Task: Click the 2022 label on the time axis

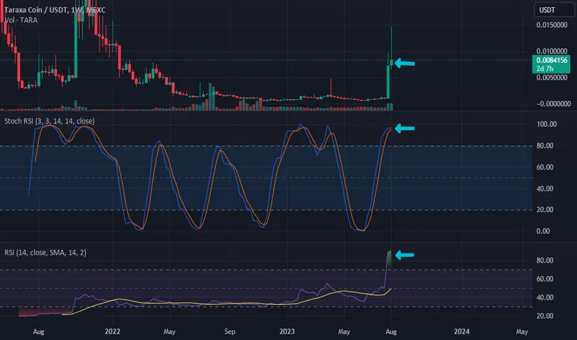Action: click(113, 331)
